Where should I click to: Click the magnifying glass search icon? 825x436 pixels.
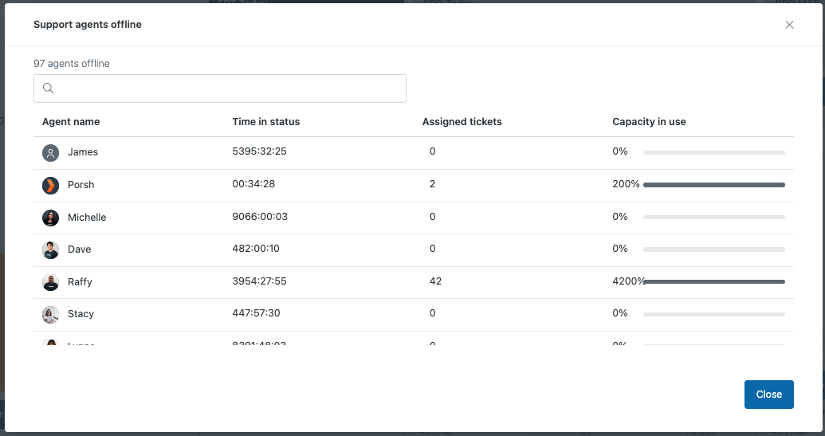tap(49, 88)
